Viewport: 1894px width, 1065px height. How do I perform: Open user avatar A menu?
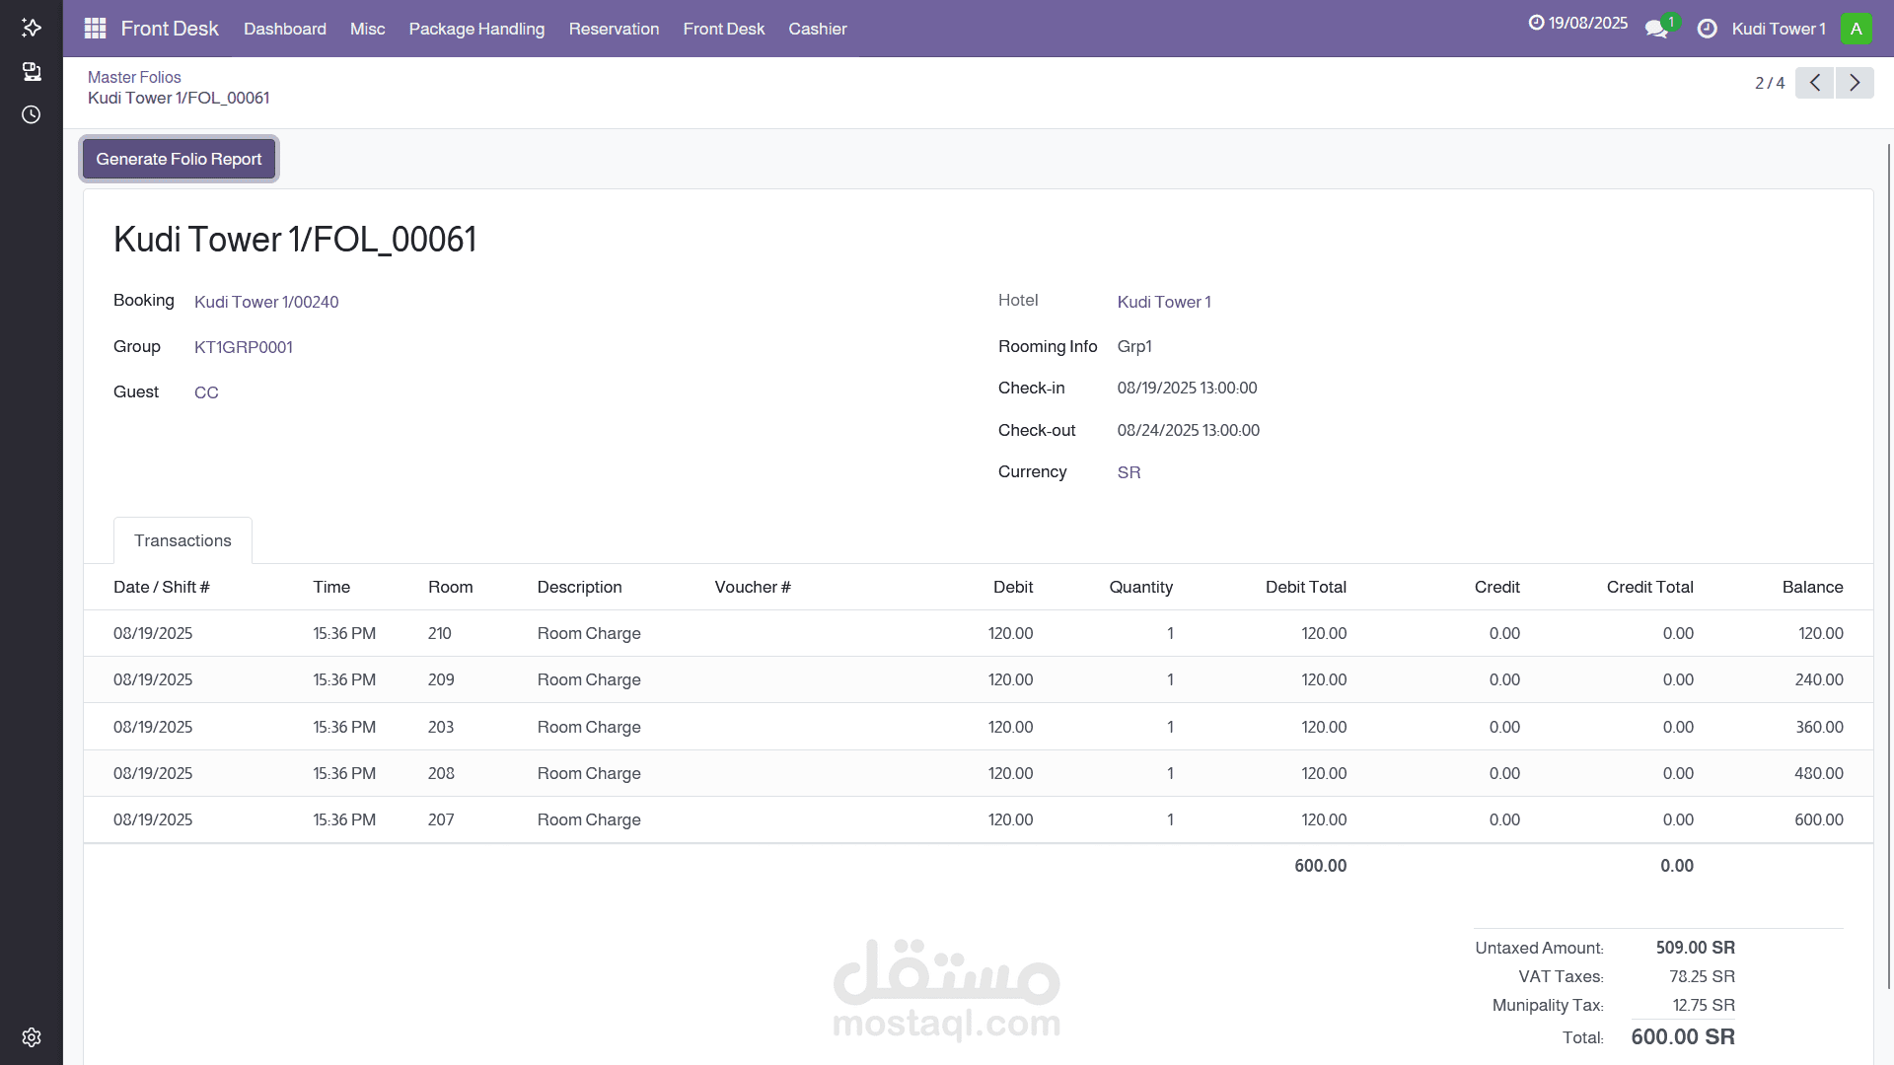coord(1856,29)
